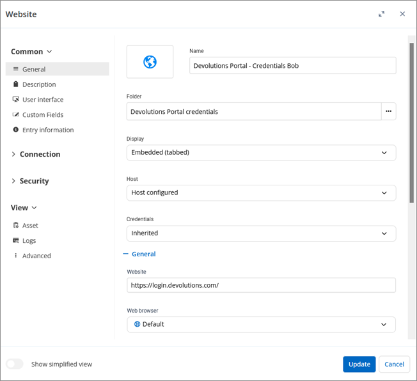Click the Show simplified view label

(61, 364)
